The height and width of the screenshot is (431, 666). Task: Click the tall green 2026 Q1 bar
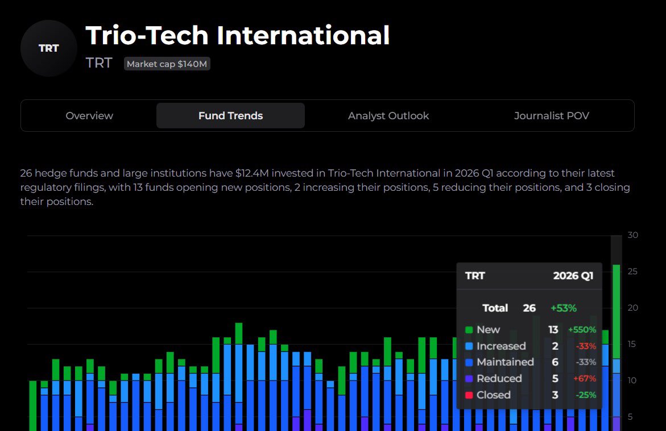coord(617,312)
